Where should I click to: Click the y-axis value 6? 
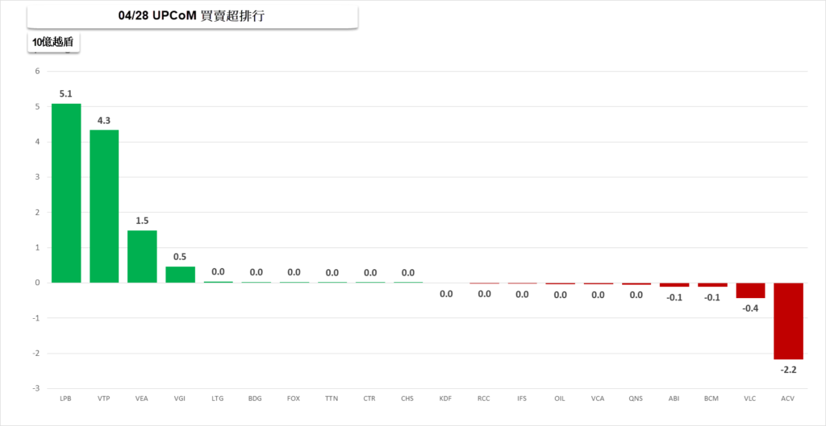point(37,71)
